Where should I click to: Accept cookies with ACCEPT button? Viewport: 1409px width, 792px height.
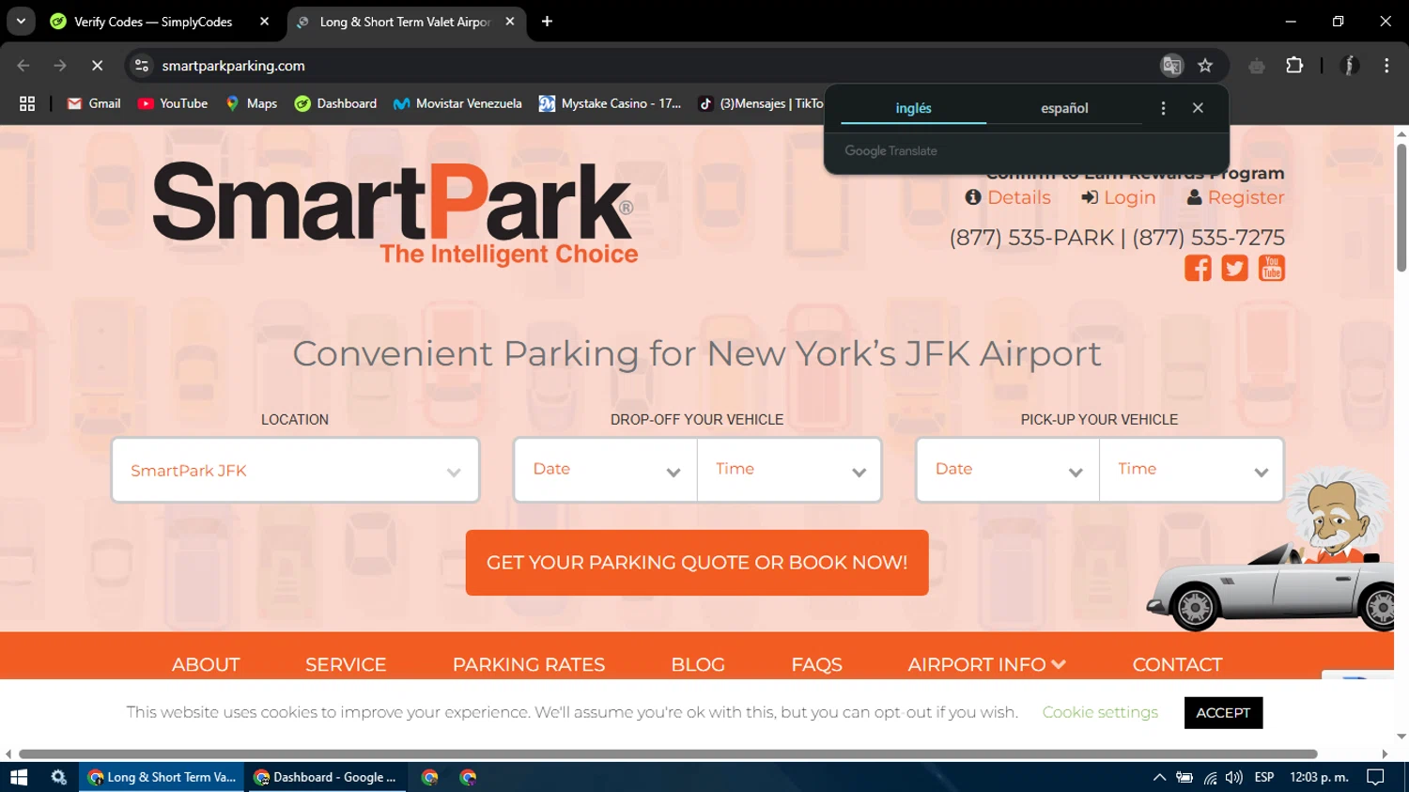tap(1223, 712)
